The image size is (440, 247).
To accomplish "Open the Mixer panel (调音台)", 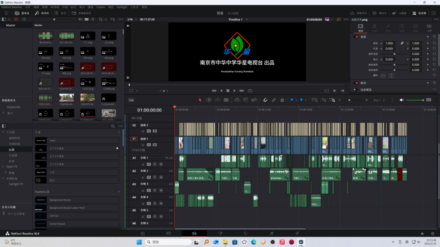I will 379,13.
